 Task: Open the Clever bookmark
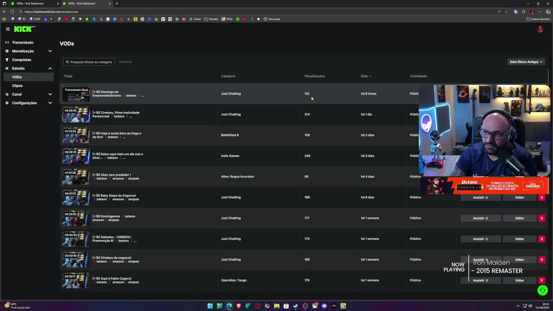[x=195, y=19]
